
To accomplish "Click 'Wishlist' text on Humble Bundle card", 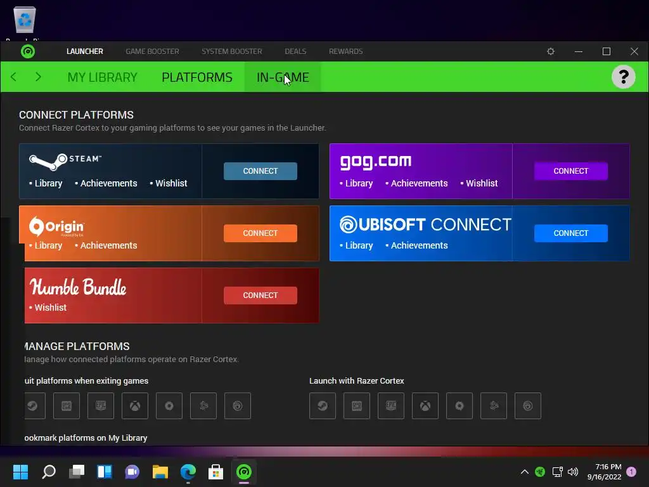I will tap(51, 308).
